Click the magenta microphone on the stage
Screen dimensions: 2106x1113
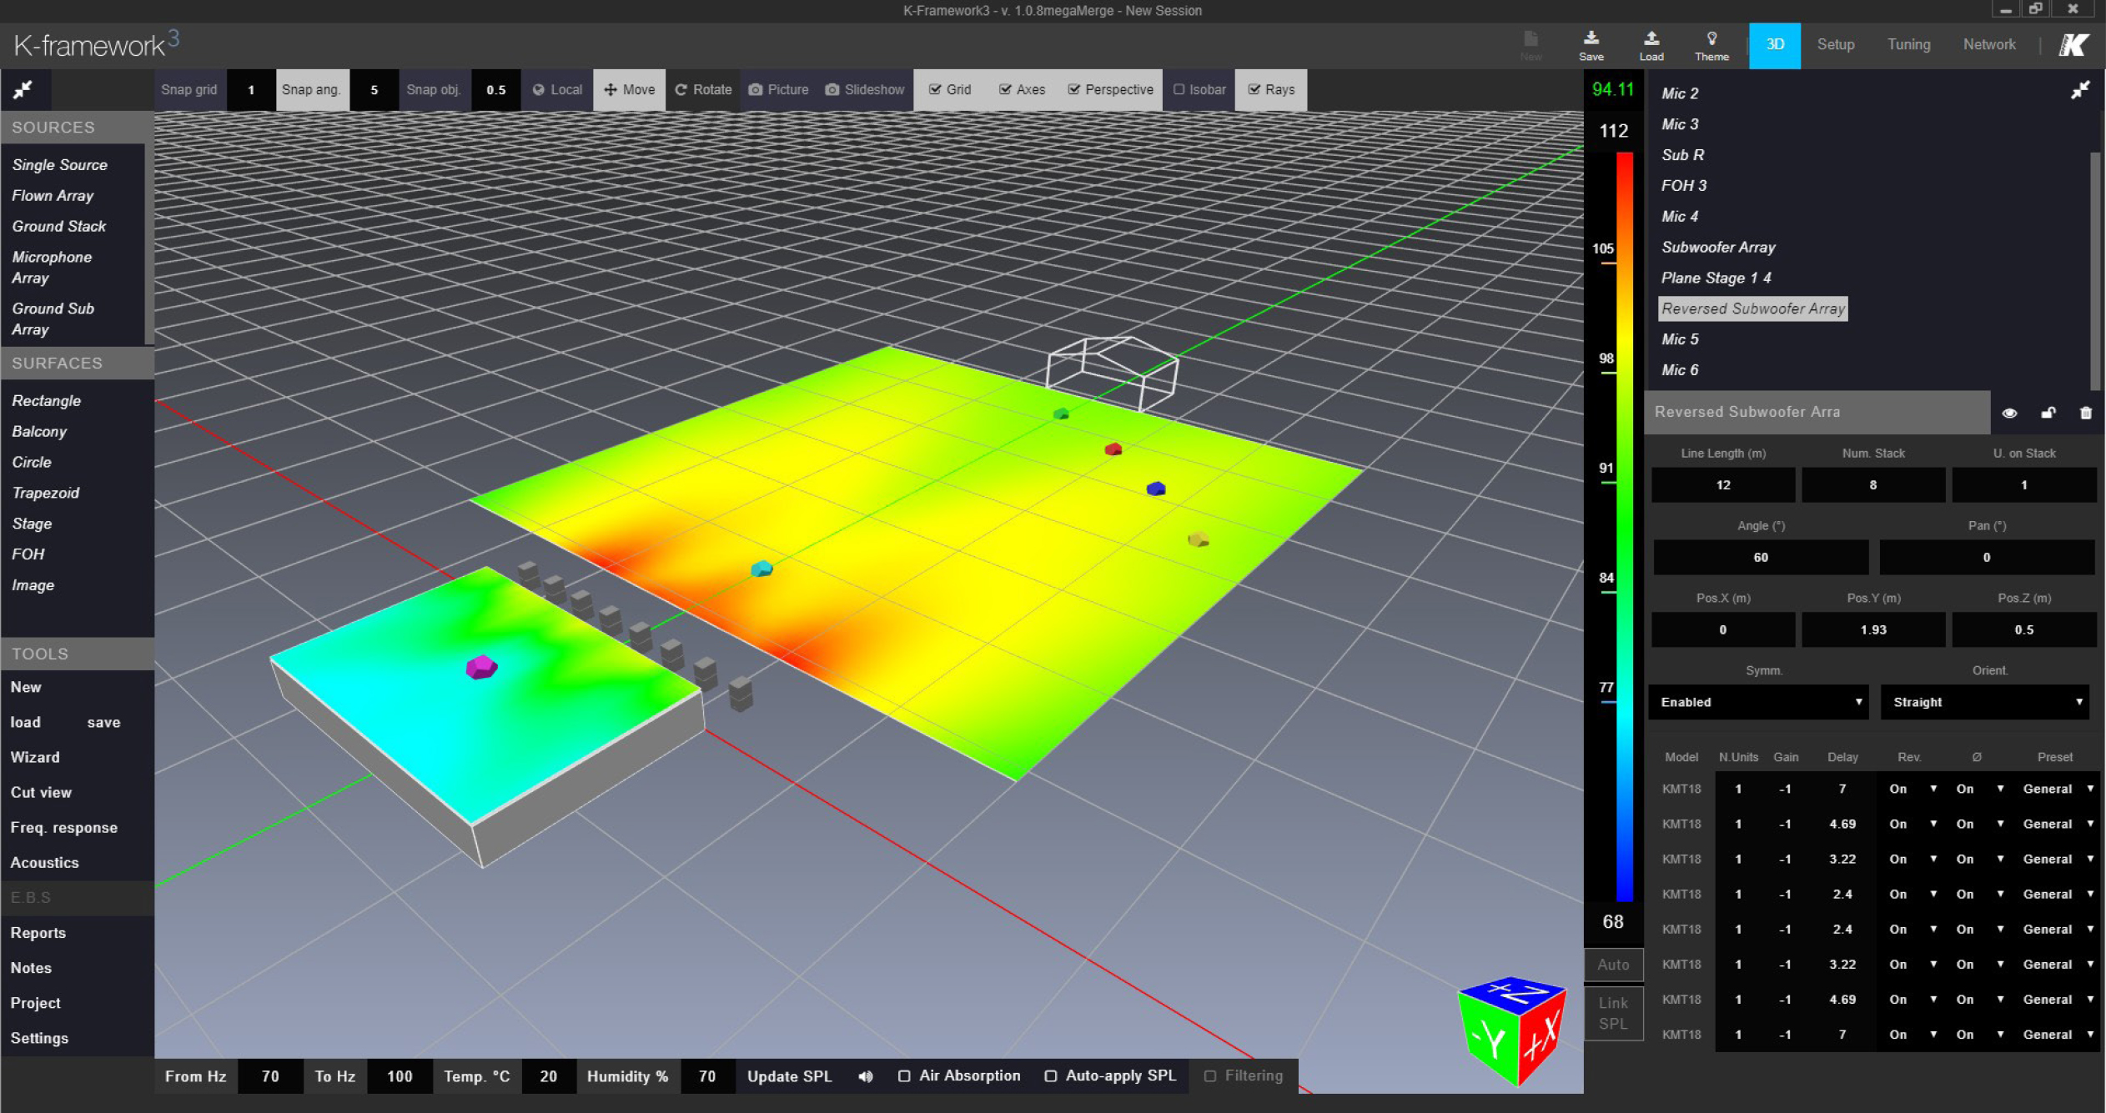pyautogui.click(x=481, y=667)
